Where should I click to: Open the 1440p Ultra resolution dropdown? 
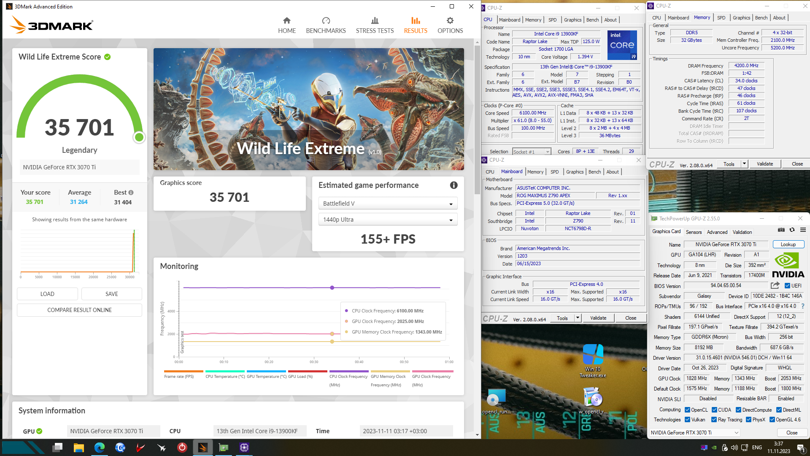coord(388,220)
